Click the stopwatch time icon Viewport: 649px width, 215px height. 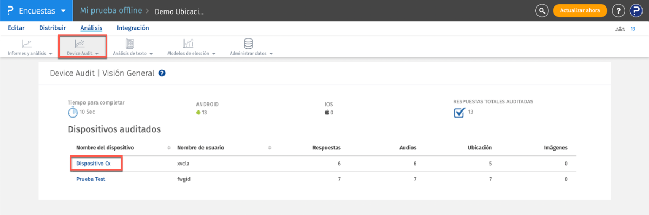coord(73,112)
